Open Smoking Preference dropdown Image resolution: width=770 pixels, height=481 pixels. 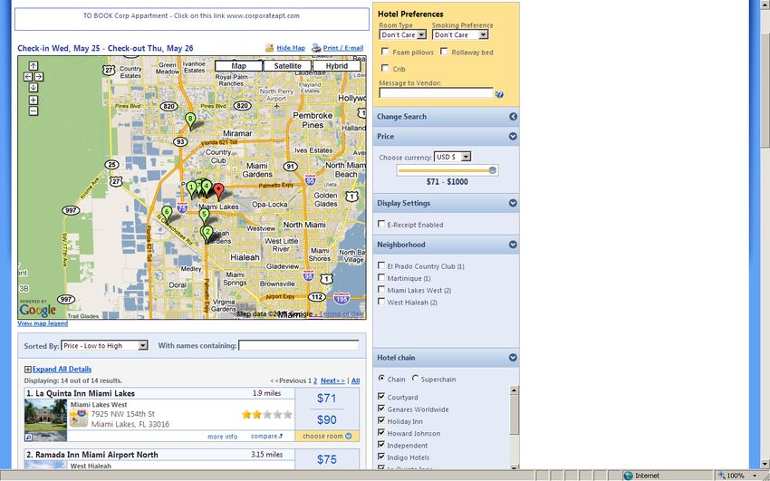pos(460,34)
